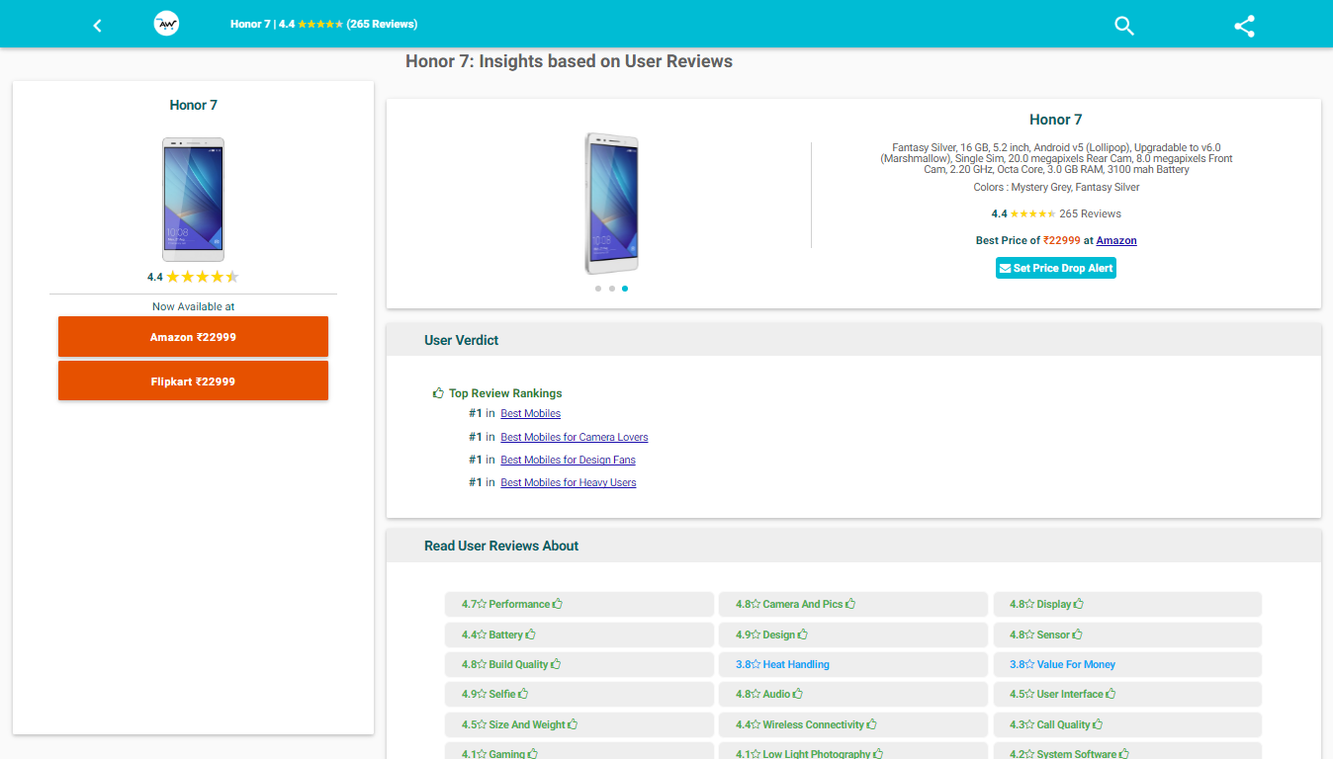Buy from Flipkart at ₹22999
Screen dimensions: 1333x759
point(193,381)
